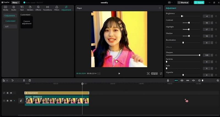Open the Transitions tab
This screenshot has height=117, width=220.
tap(47, 8)
